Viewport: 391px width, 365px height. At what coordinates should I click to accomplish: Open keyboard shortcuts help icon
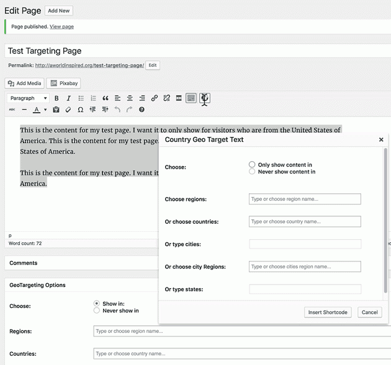(142, 110)
